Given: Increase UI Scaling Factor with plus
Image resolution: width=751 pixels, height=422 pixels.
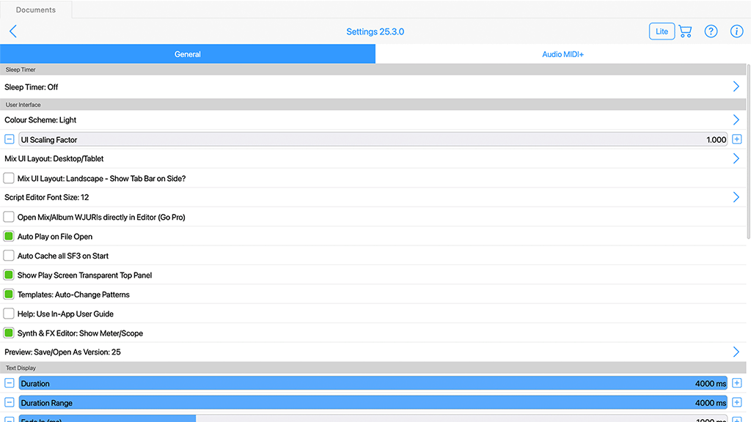Looking at the screenshot, I should [x=737, y=139].
